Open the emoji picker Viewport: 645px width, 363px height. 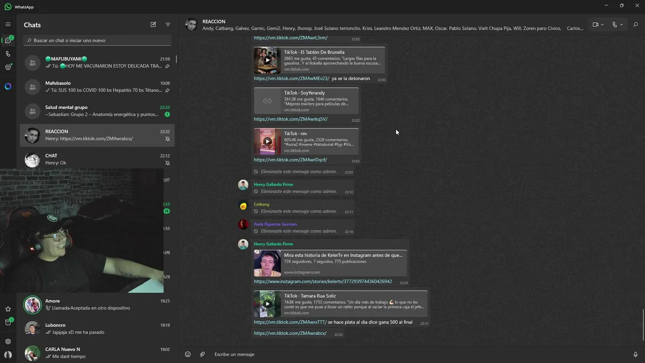pos(188,354)
